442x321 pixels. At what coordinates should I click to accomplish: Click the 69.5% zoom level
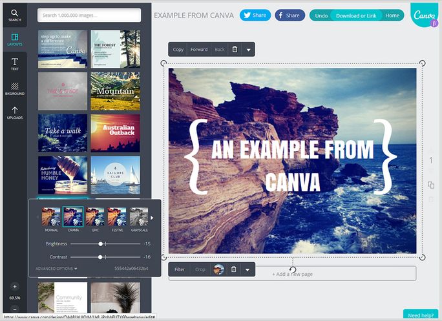[x=15, y=298]
